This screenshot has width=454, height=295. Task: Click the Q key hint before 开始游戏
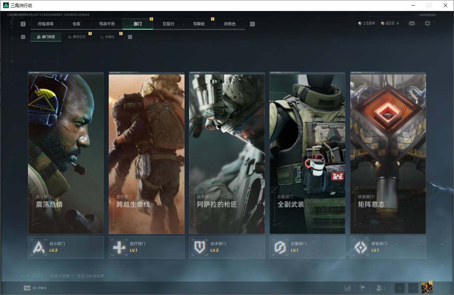(x=23, y=24)
